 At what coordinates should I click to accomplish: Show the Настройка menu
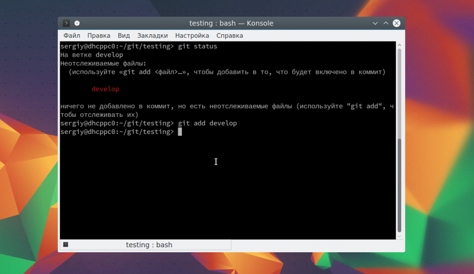pos(192,36)
